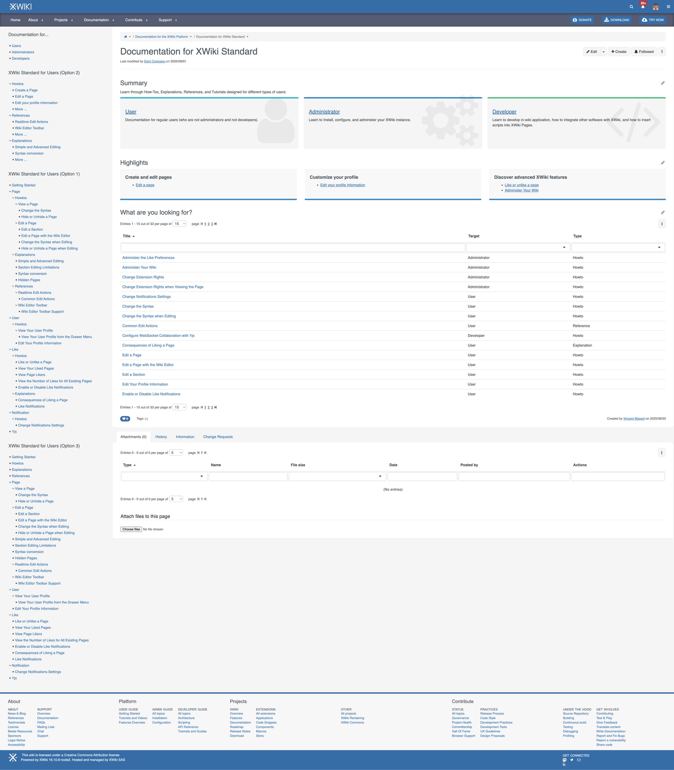
Task: Open Administrators in Documentation for sidebar
Action: (x=23, y=52)
